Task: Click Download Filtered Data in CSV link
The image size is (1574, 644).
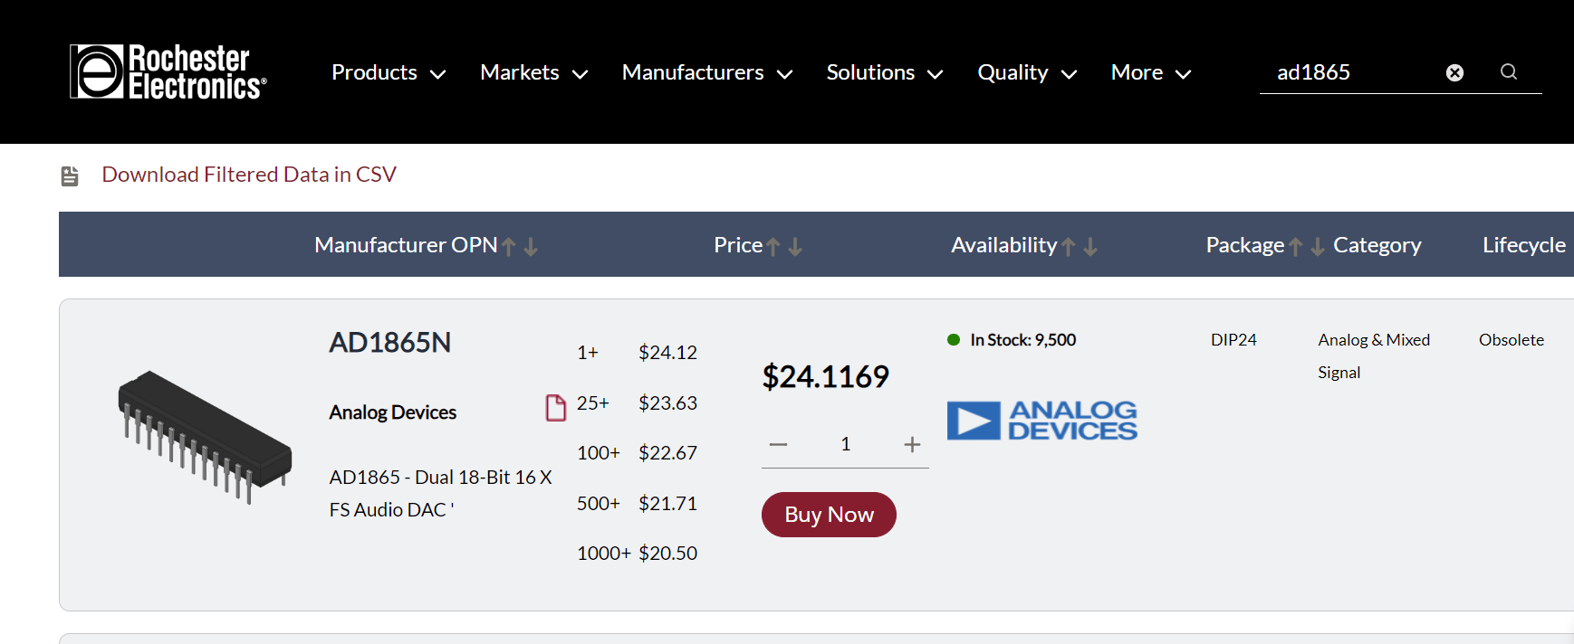Action: point(249,175)
